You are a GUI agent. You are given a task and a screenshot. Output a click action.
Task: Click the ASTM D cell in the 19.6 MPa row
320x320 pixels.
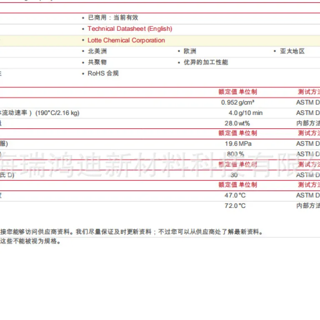tap(308, 144)
